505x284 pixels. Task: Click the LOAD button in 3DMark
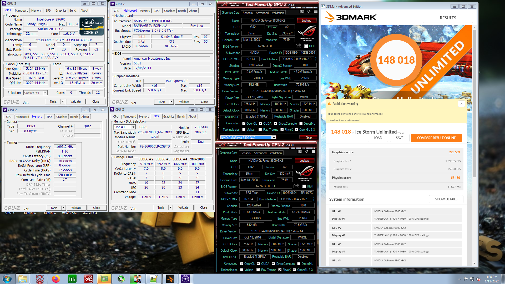pos(378,138)
